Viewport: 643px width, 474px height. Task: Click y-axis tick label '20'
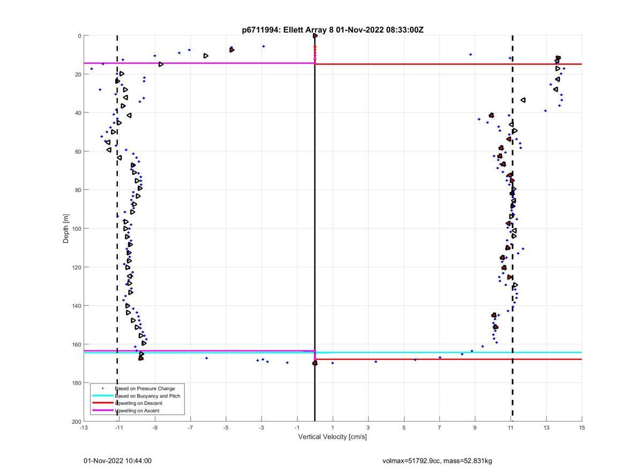[78, 74]
